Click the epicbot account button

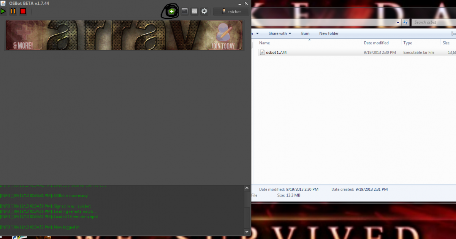click(x=231, y=12)
